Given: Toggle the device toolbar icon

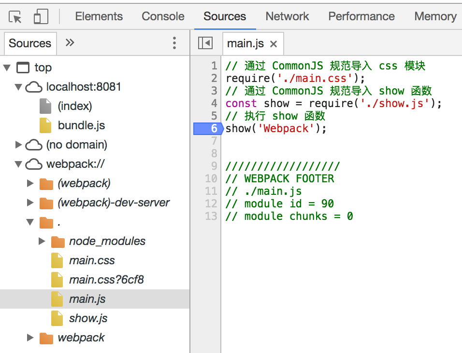Looking at the screenshot, I should [x=41, y=17].
